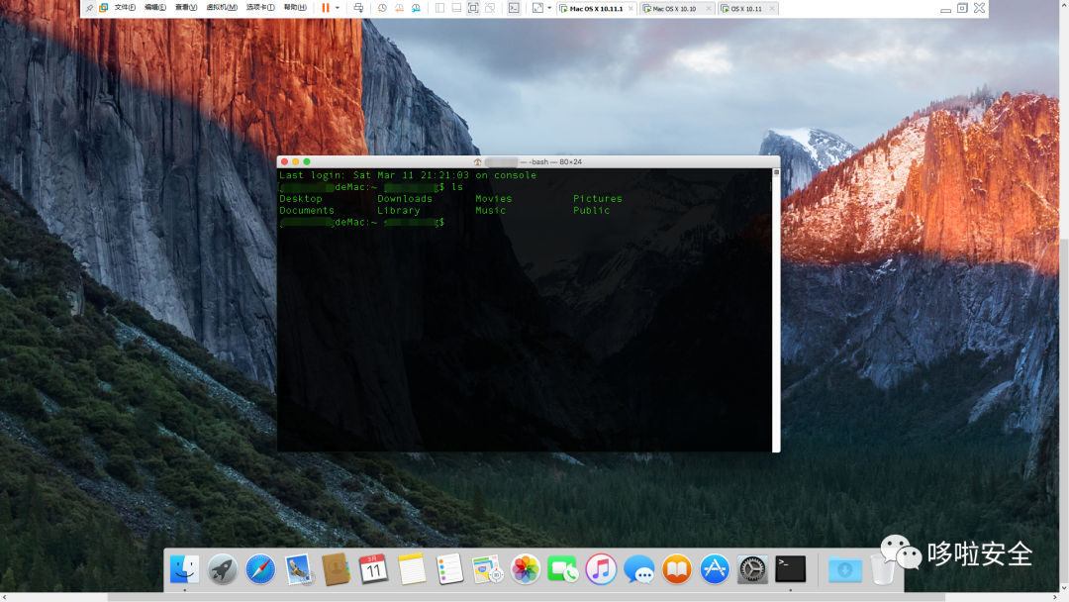Click the home icon in Terminal title
This screenshot has width=1069, height=602.
[477, 161]
